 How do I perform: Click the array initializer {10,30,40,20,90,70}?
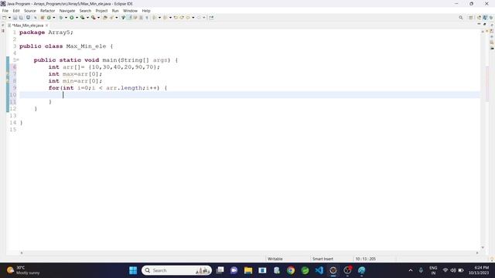pos(123,67)
